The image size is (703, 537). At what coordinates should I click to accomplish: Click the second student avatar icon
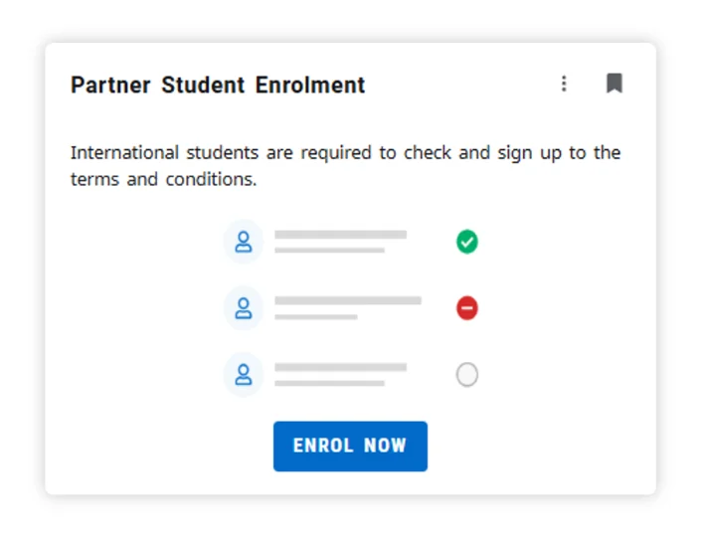[243, 308]
